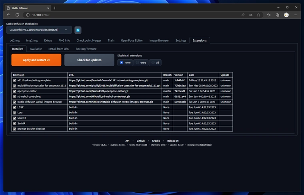The width and height of the screenshot is (304, 195).
Task: Open the OpenPose Editor tab
Action: (132, 40)
